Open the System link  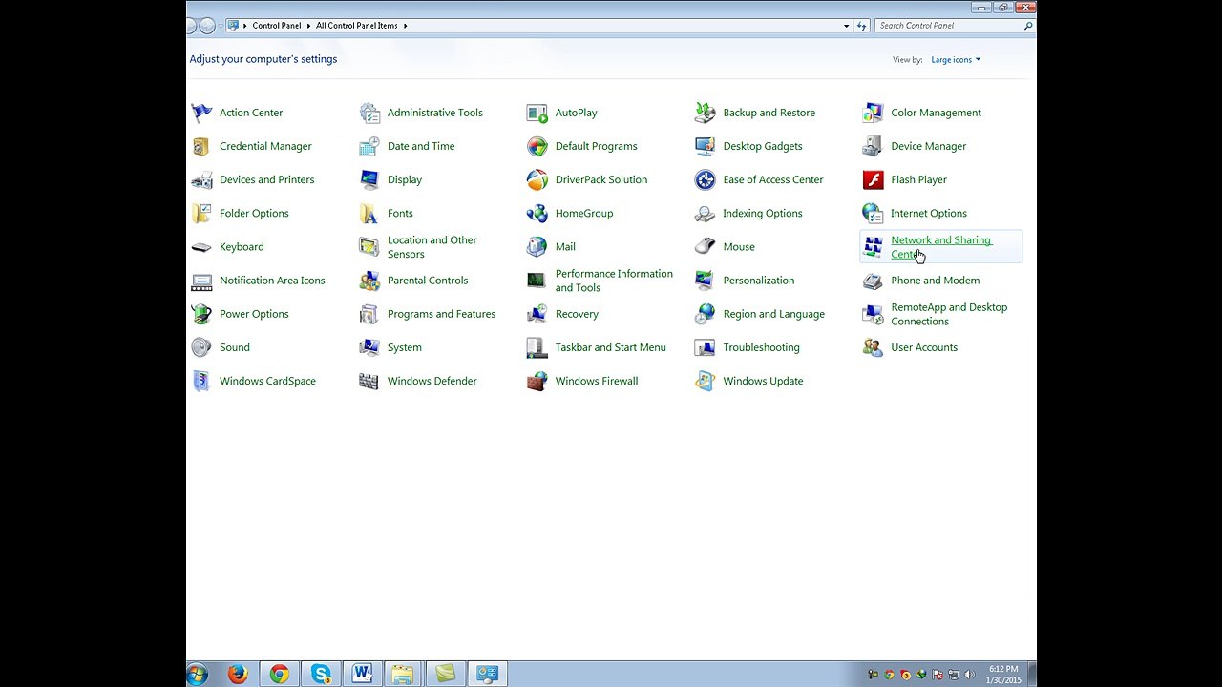pyautogui.click(x=405, y=347)
